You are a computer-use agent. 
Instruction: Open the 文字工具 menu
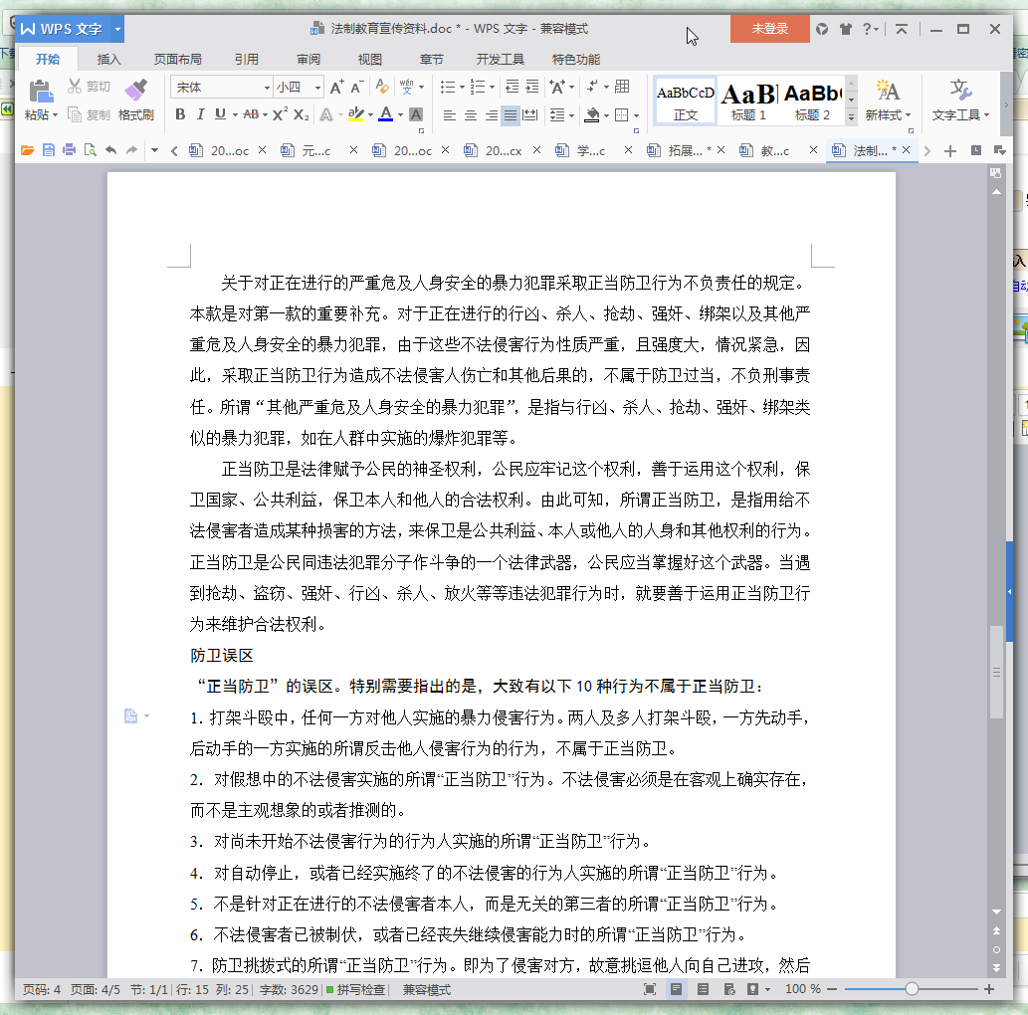[x=960, y=101]
